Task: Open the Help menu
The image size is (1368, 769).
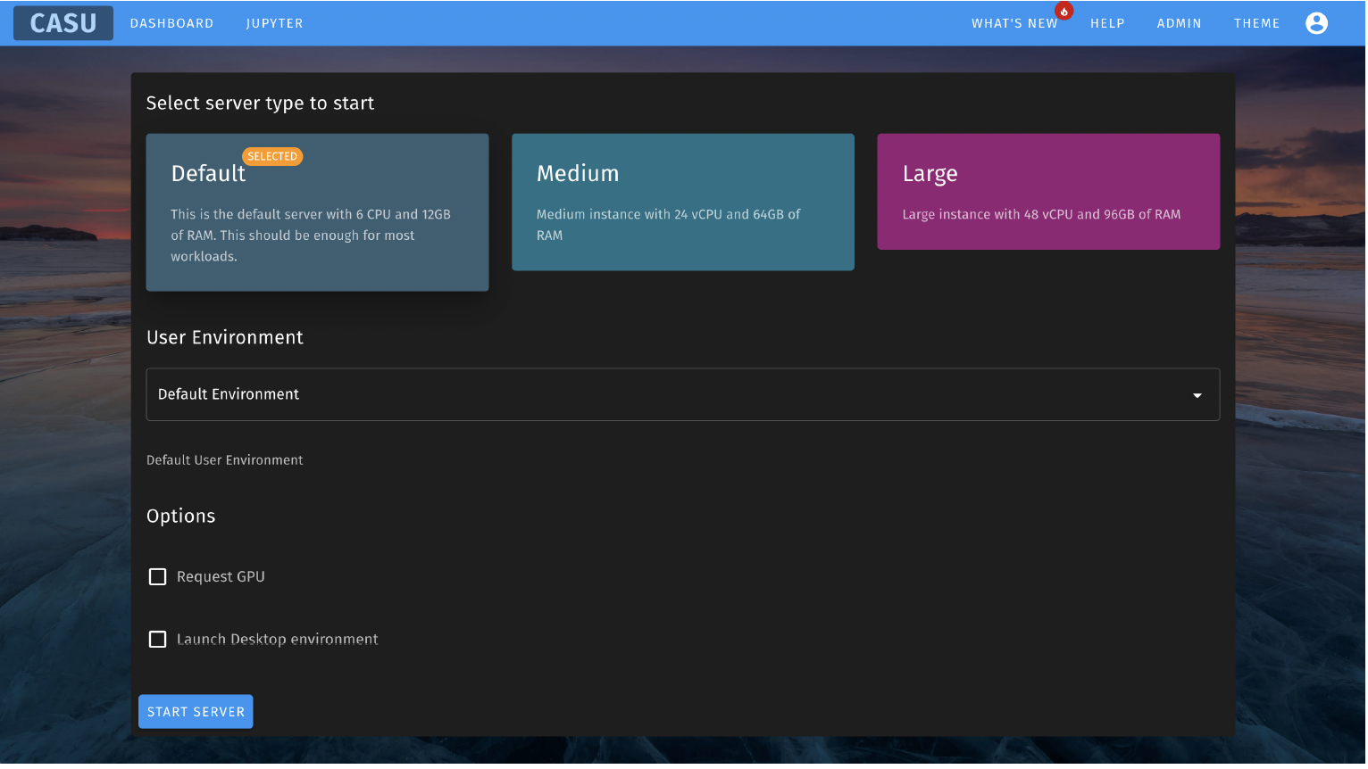Action: click(1109, 23)
